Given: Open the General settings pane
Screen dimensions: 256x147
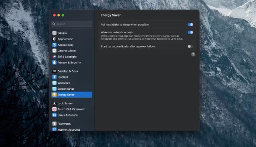Looking at the screenshot, I should pyautogui.click(x=62, y=33).
